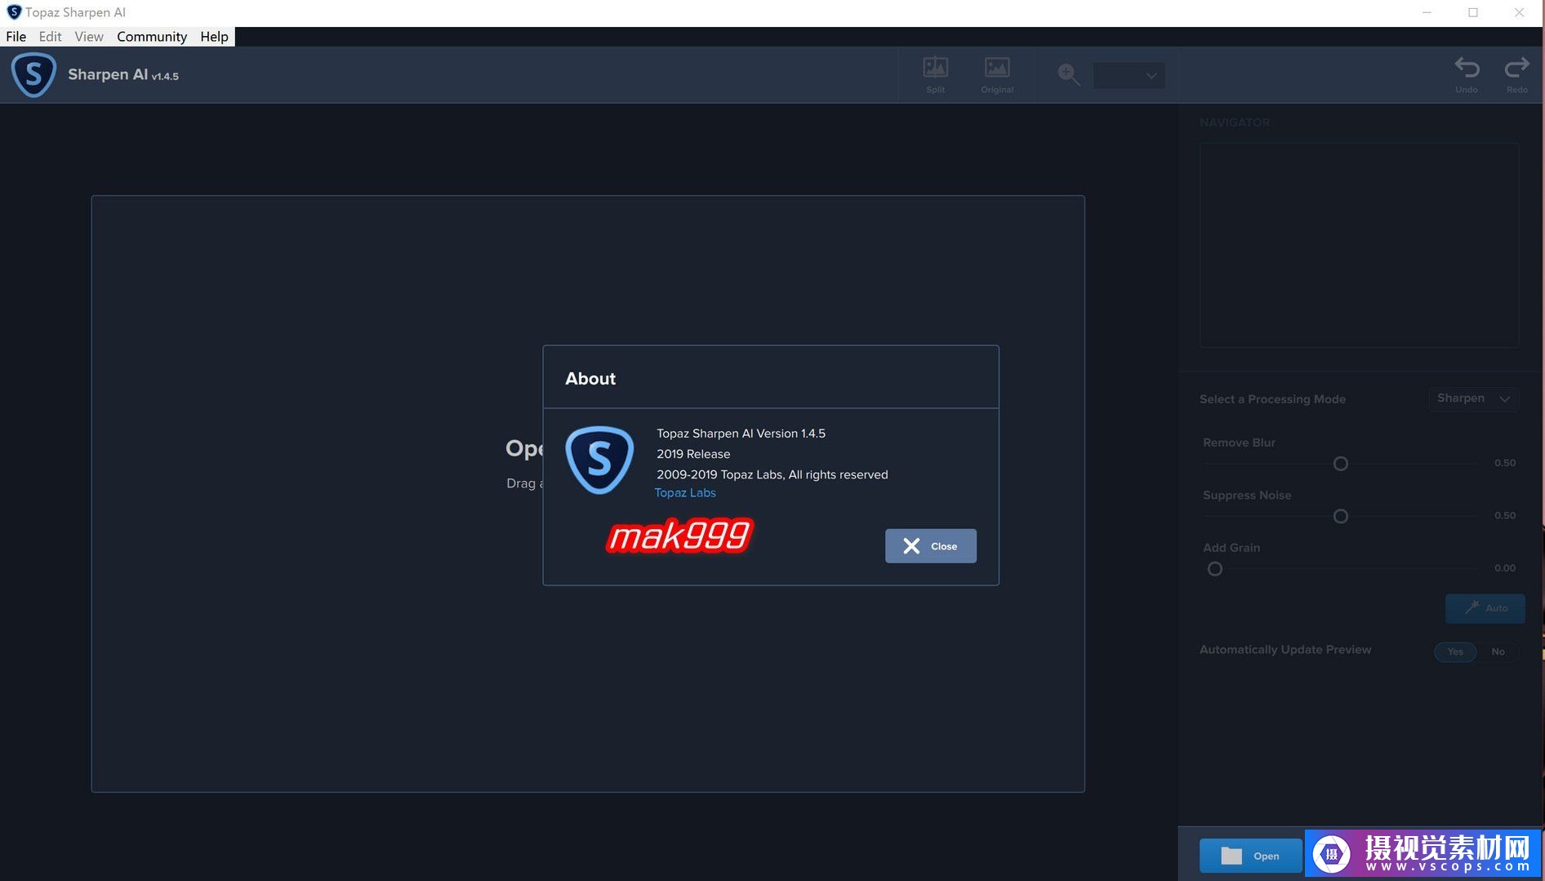Click the zoom magnifier icon
The height and width of the screenshot is (881, 1545).
pyautogui.click(x=1068, y=74)
